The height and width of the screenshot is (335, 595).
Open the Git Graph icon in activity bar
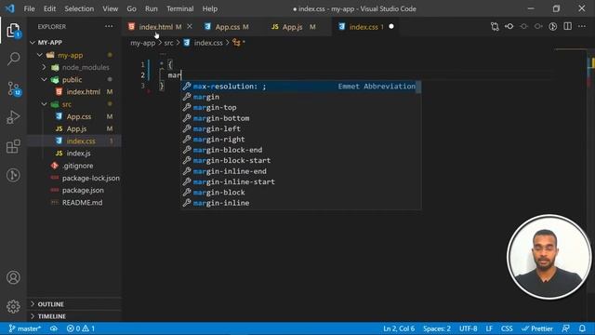click(13, 175)
